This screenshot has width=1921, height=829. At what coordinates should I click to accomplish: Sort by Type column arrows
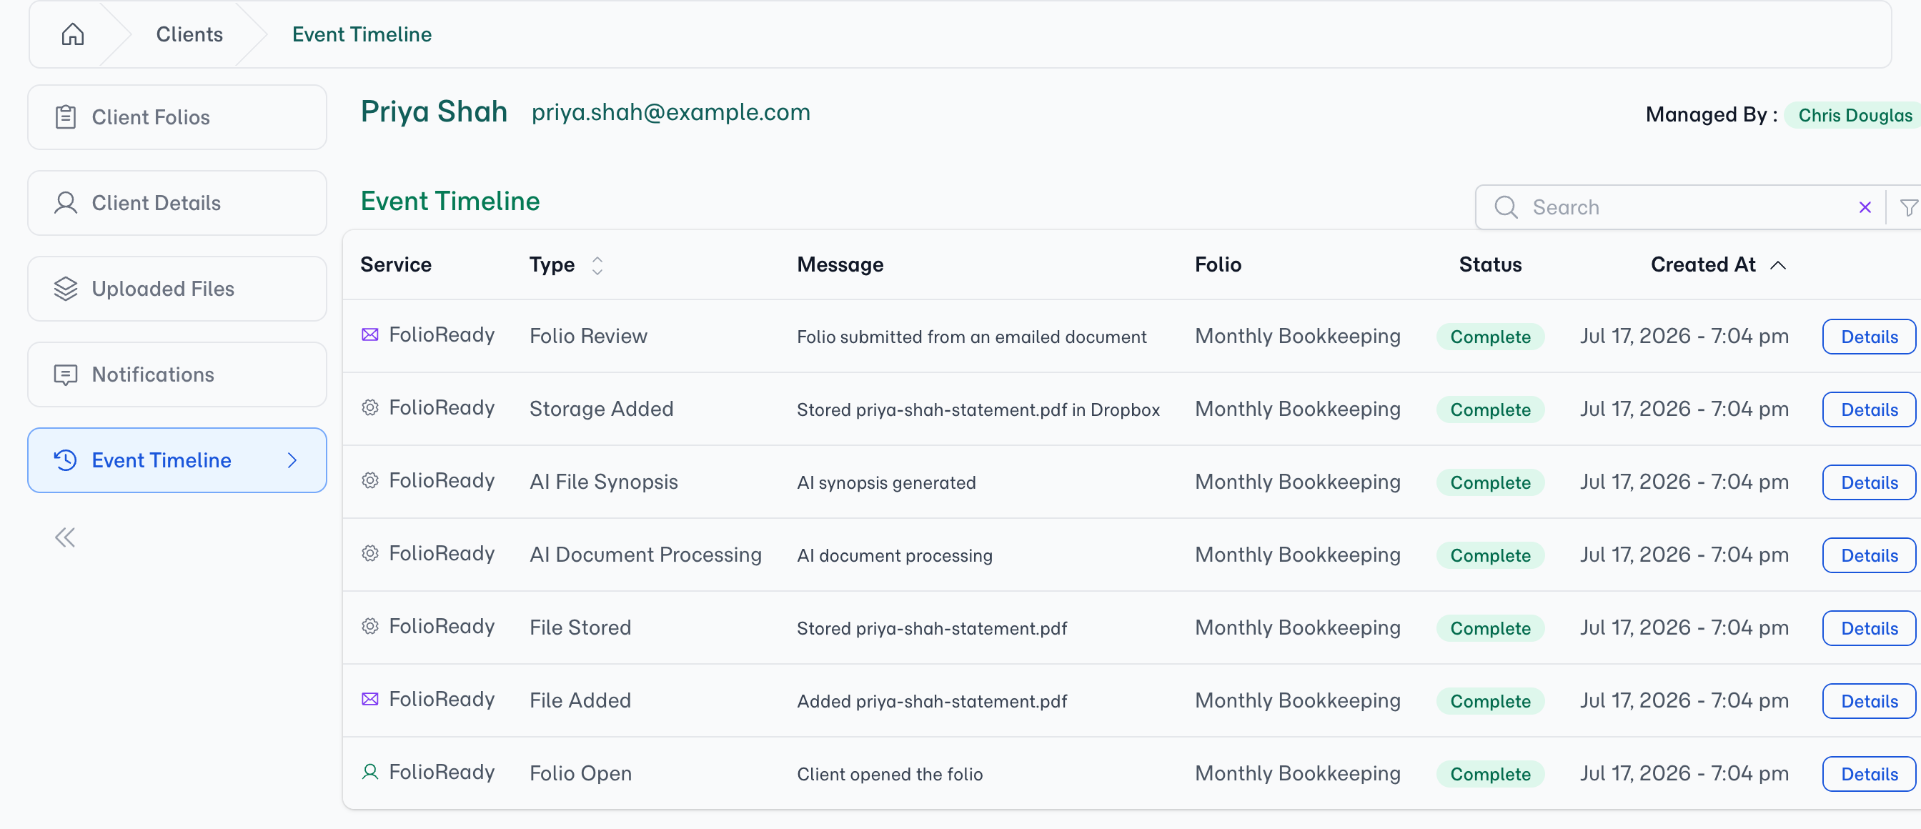coord(597,264)
